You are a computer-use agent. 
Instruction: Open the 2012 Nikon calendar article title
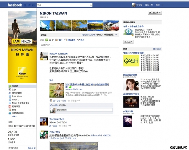87,85
